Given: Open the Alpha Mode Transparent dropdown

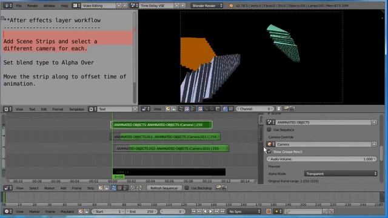Looking at the screenshot, I should tap(341, 174).
